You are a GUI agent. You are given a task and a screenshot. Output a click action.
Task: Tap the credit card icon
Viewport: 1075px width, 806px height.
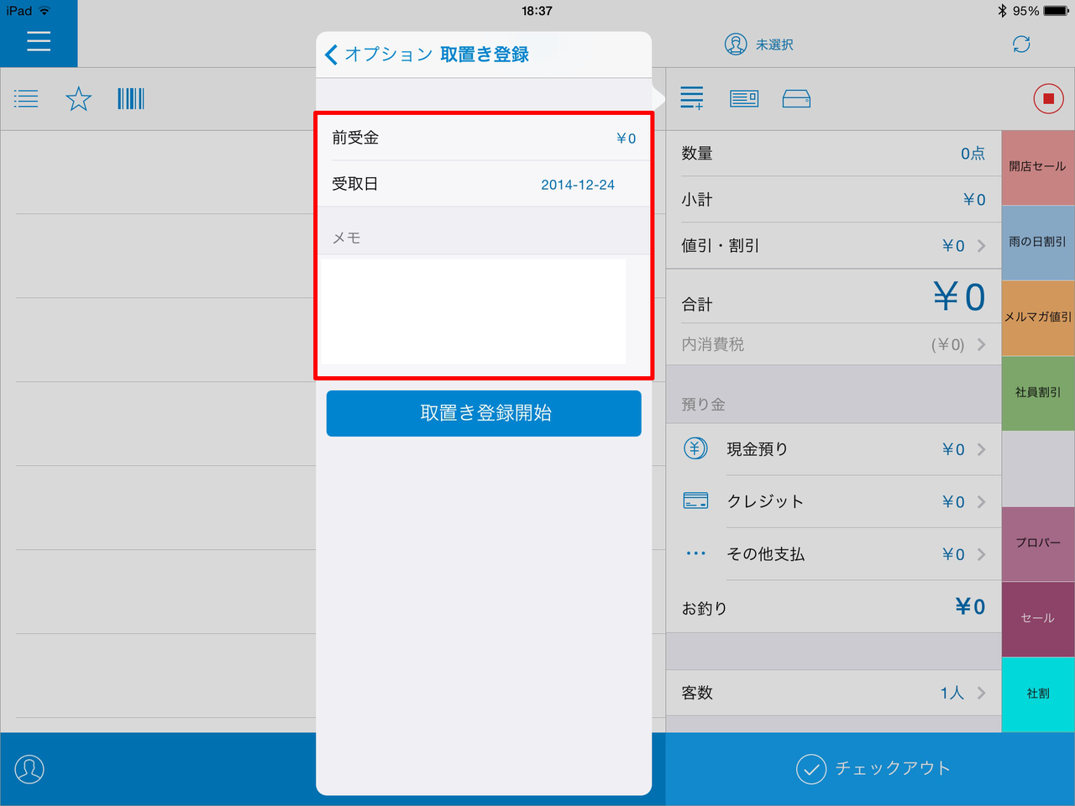click(695, 501)
